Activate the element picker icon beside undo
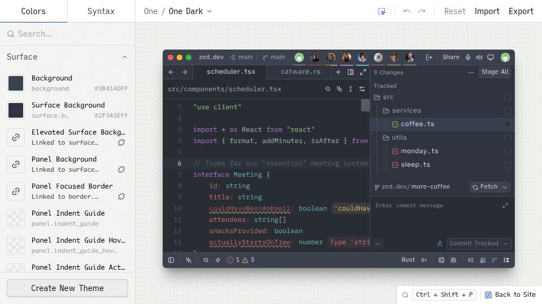The height and width of the screenshot is (304, 542). point(382,11)
